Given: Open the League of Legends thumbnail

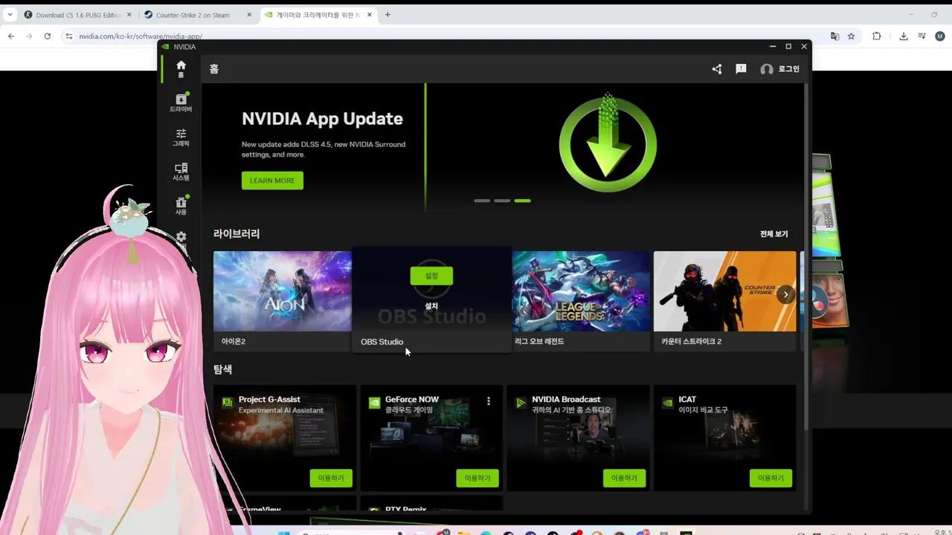Looking at the screenshot, I should click(x=581, y=291).
